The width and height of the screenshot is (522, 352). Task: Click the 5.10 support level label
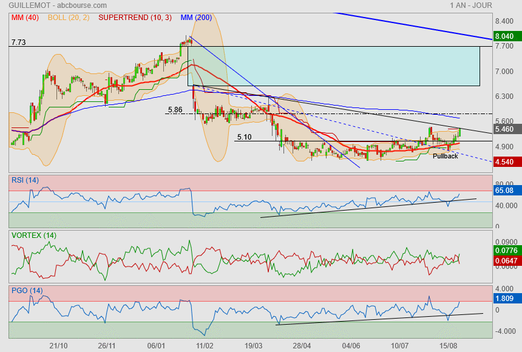tap(244, 137)
